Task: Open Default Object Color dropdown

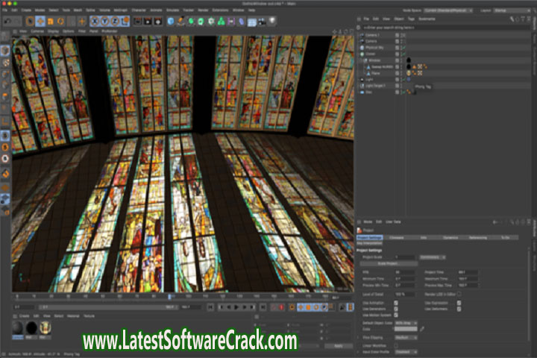Action: coord(406,323)
